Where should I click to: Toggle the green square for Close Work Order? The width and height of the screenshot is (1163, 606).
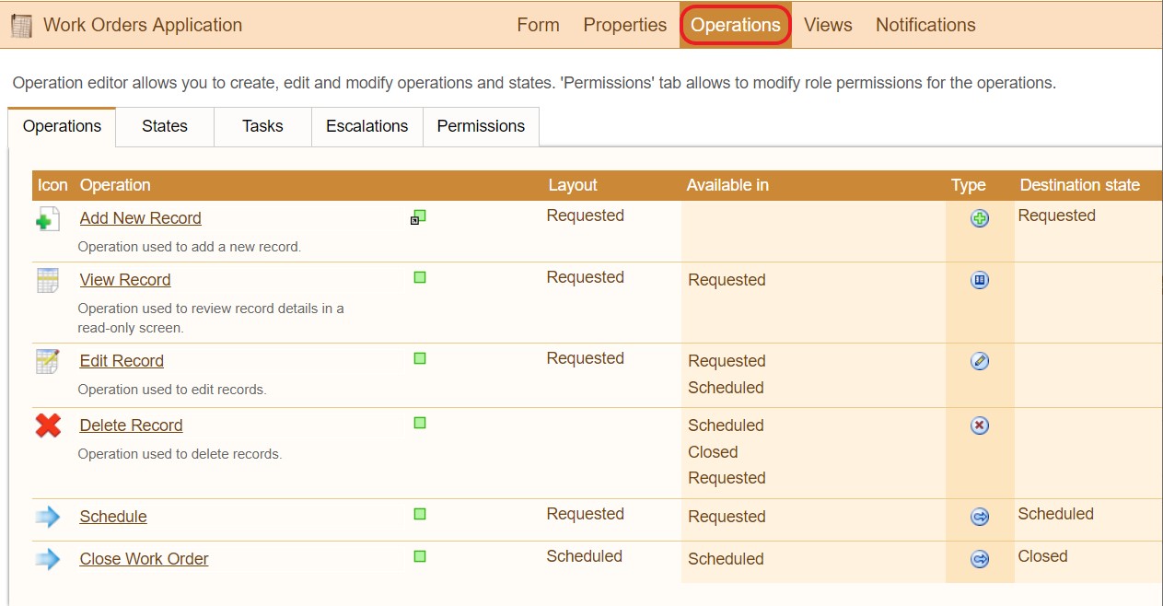click(420, 556)
